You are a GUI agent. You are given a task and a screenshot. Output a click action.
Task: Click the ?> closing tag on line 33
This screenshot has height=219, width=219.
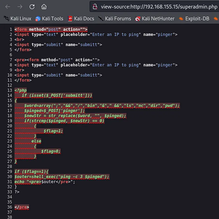pyautogui.click(x=17, y=192)
